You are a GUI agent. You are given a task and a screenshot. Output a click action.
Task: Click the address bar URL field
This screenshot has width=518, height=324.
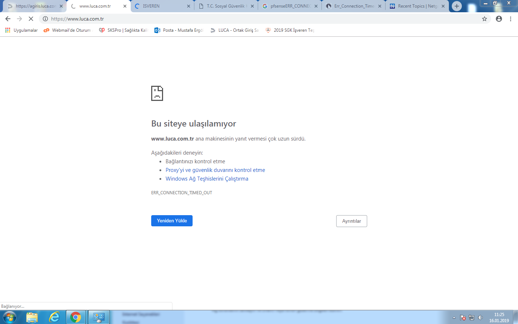[252, 19]
